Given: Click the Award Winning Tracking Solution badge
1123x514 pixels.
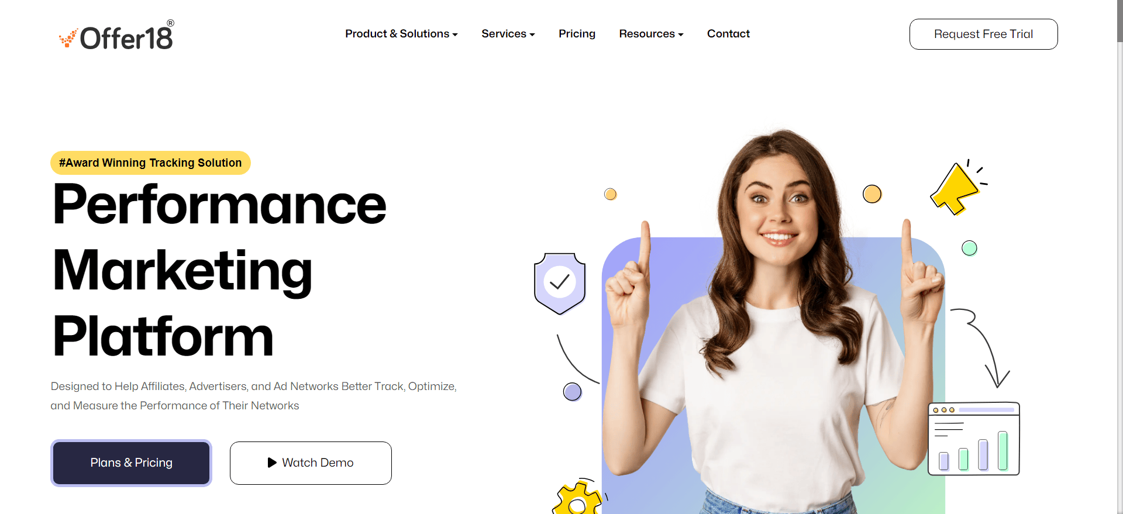Looking at the screenshot, I should click(150, 163).
